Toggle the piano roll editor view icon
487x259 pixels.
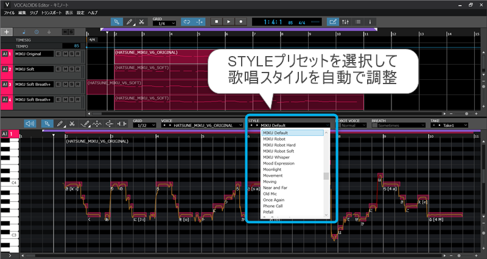click(332, 22)
